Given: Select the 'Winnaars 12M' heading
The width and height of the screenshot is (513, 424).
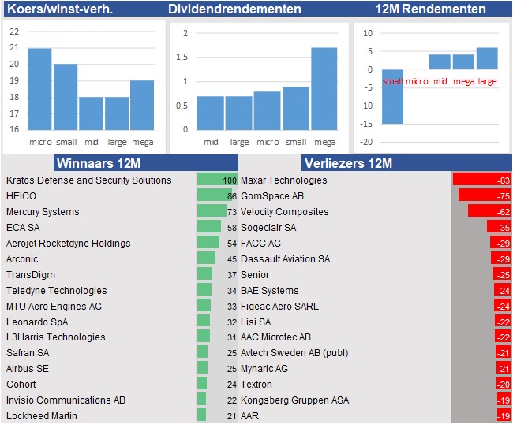Looking at the screenshot, I should [99, 163].
